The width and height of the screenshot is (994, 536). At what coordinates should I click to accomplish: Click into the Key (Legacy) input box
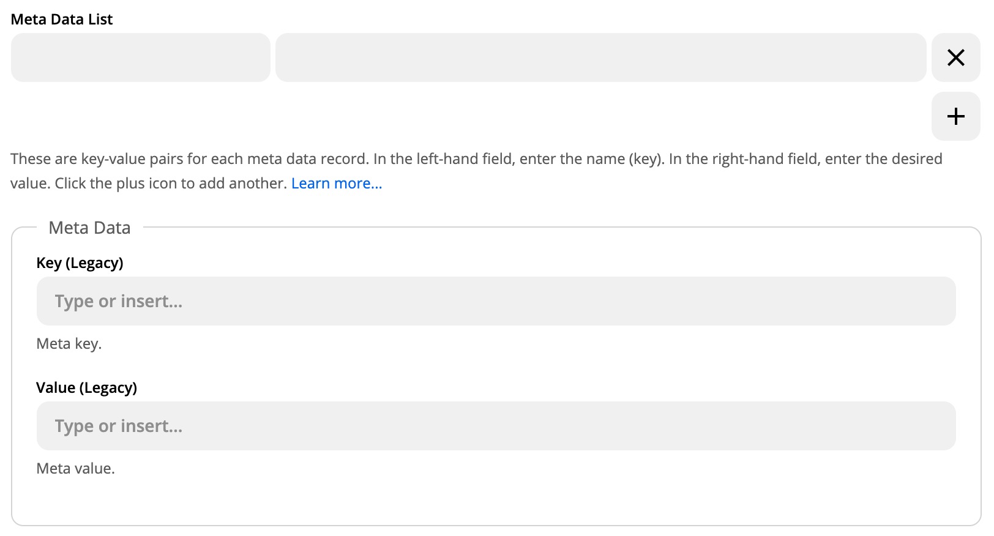tap(496, 301)
